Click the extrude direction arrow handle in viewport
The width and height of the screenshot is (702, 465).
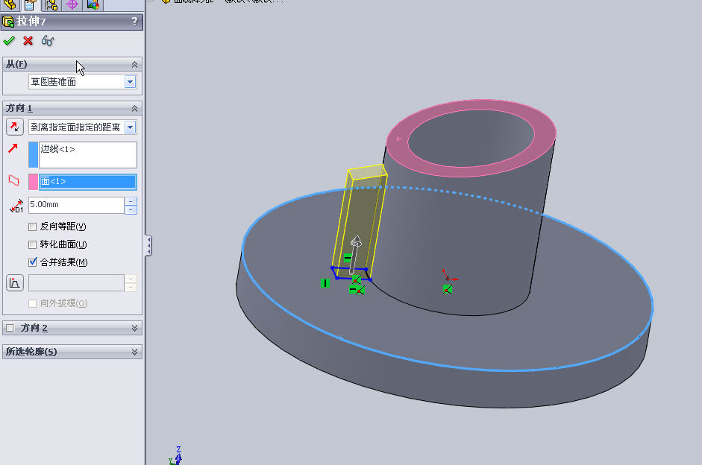(x=354, y=254)
